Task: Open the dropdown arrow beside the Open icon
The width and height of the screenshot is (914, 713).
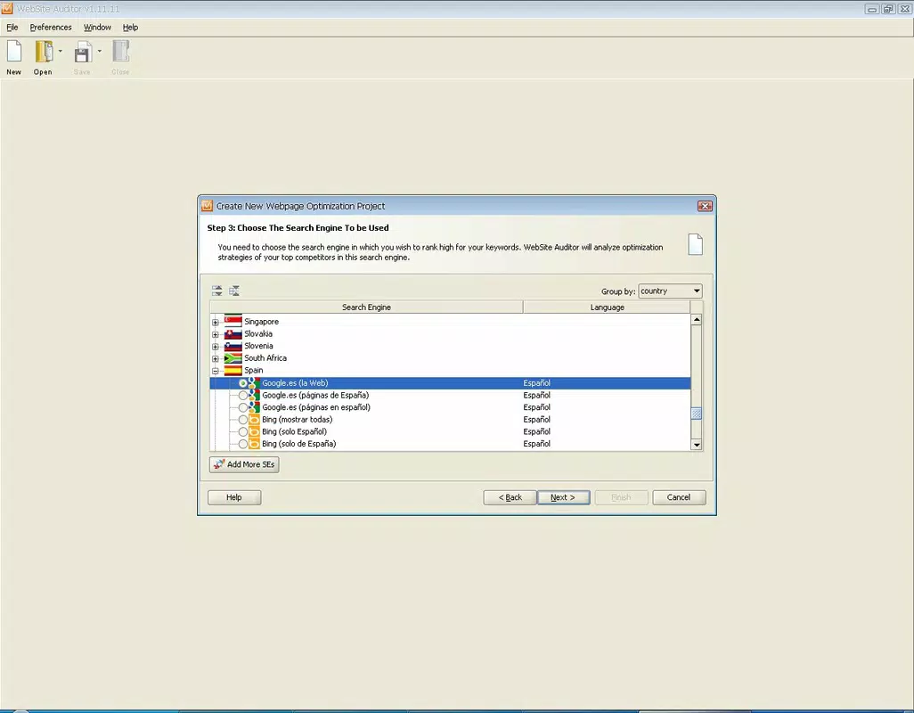Action: [x=60, y=52]
